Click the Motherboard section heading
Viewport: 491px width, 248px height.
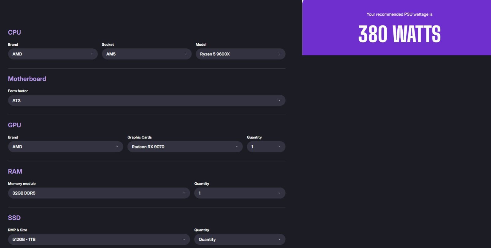point(27,79)
